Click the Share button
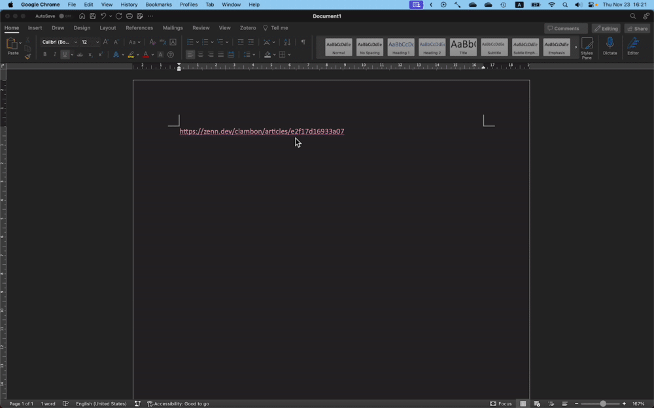 point(637,28)
